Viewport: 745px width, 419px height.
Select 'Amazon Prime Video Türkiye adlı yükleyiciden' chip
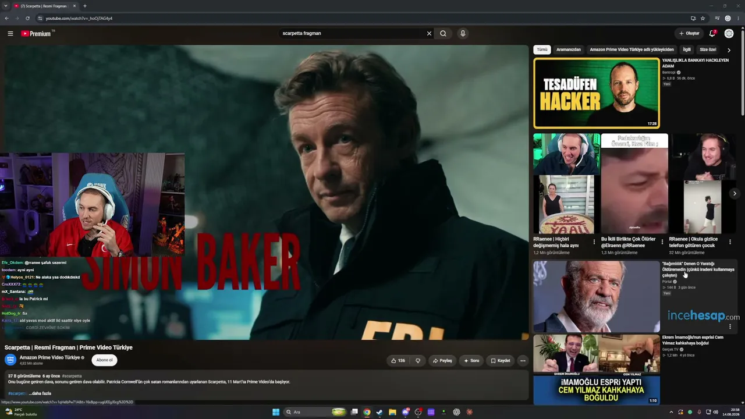[x=632, y=49]
